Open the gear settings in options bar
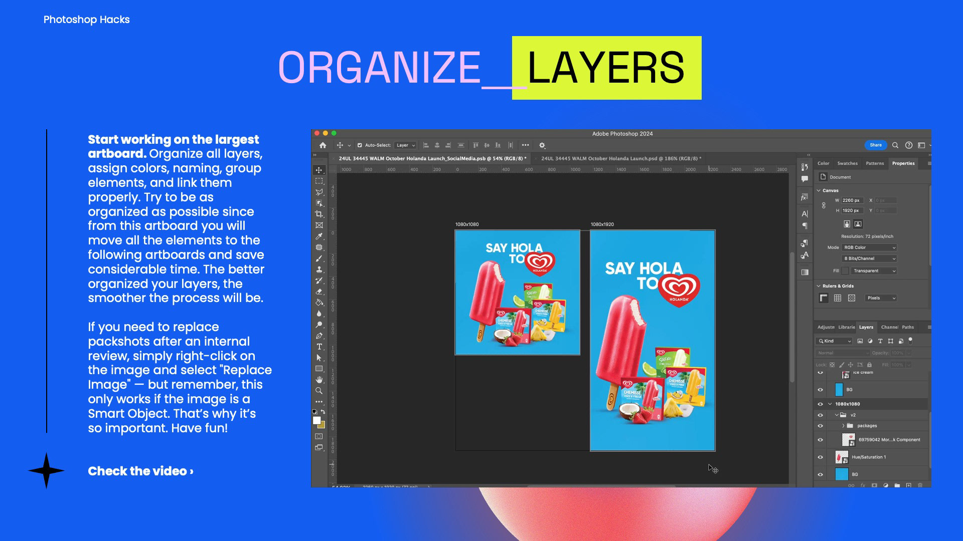 [542, 145]
